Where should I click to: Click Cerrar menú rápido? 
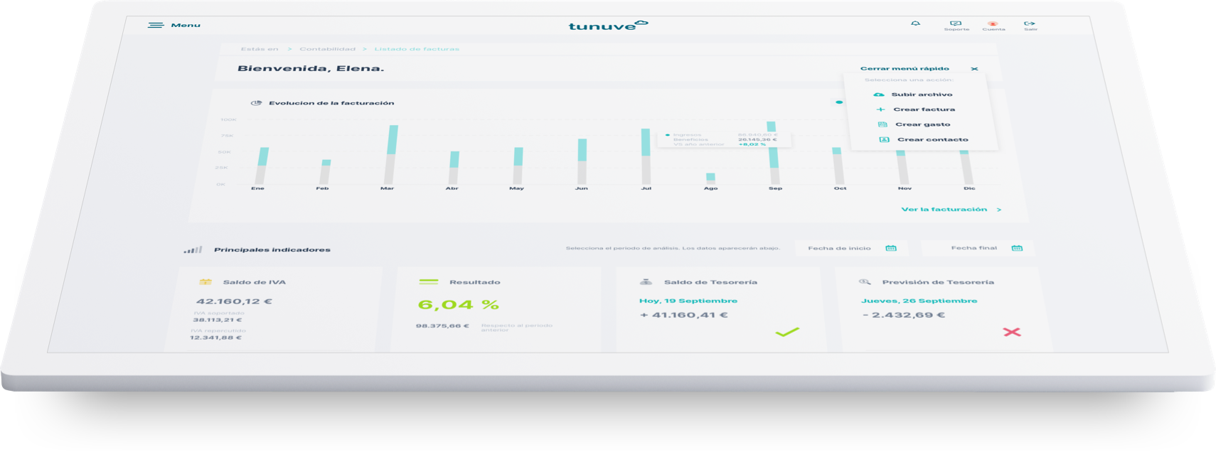(905, 69)
